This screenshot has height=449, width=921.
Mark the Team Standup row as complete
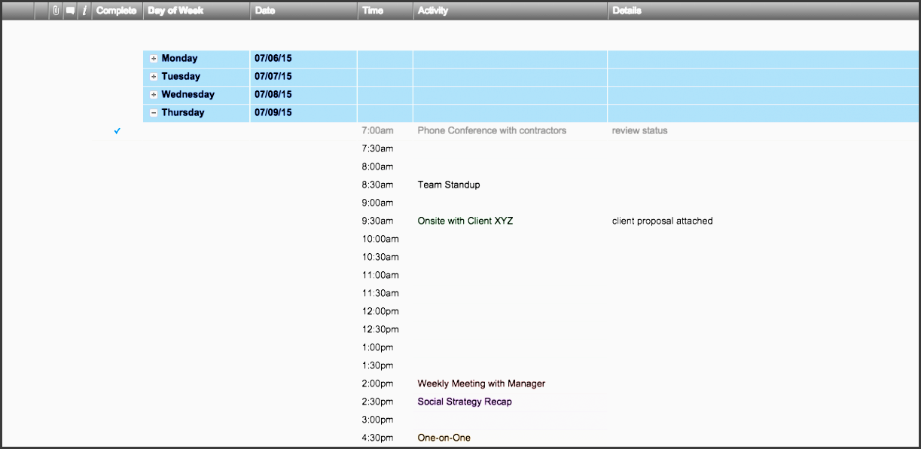(x=117, y=185)
